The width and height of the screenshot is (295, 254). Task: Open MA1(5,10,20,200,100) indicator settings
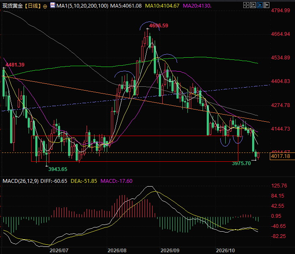(x=82, y=6)
